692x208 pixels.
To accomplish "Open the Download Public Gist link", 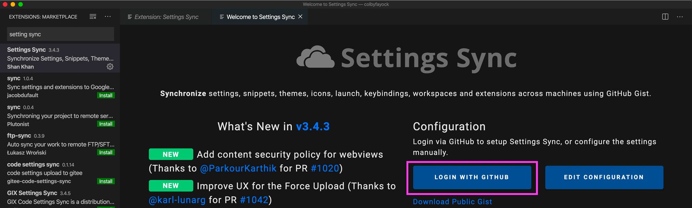I will pyautogui.click(x=453, y=202).
